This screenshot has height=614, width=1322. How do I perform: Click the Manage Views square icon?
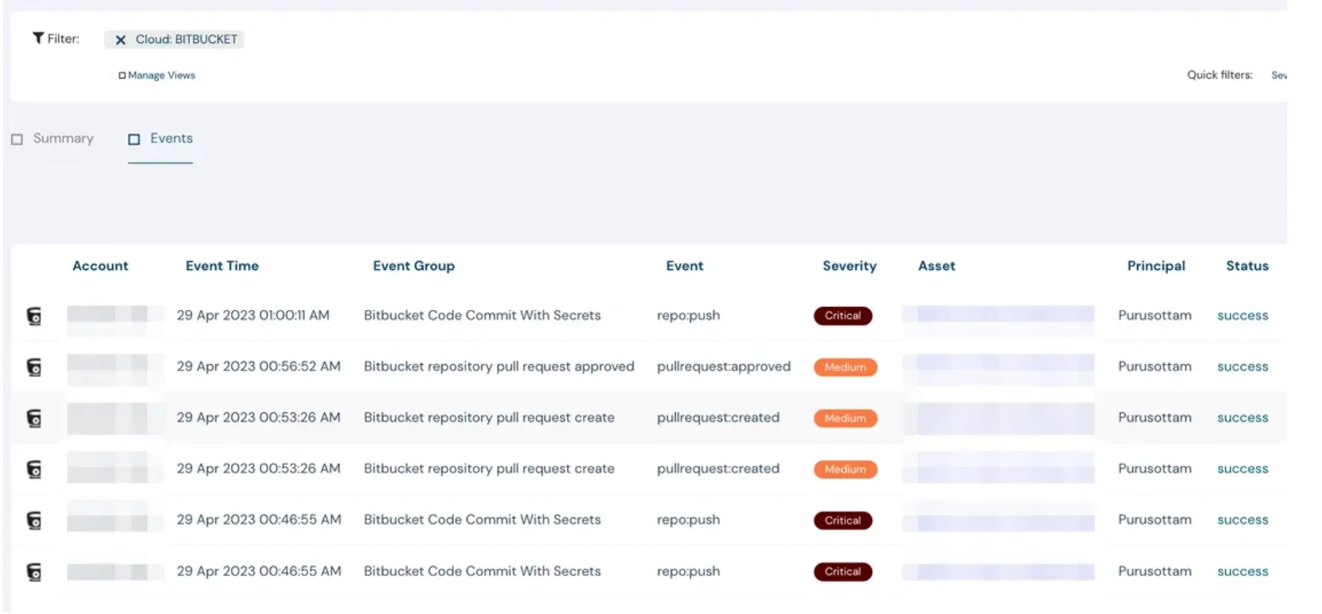tap(122, 76)
